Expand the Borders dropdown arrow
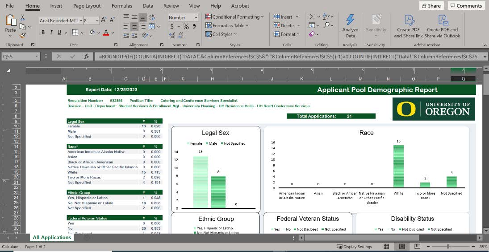 [x=82, y=33]
